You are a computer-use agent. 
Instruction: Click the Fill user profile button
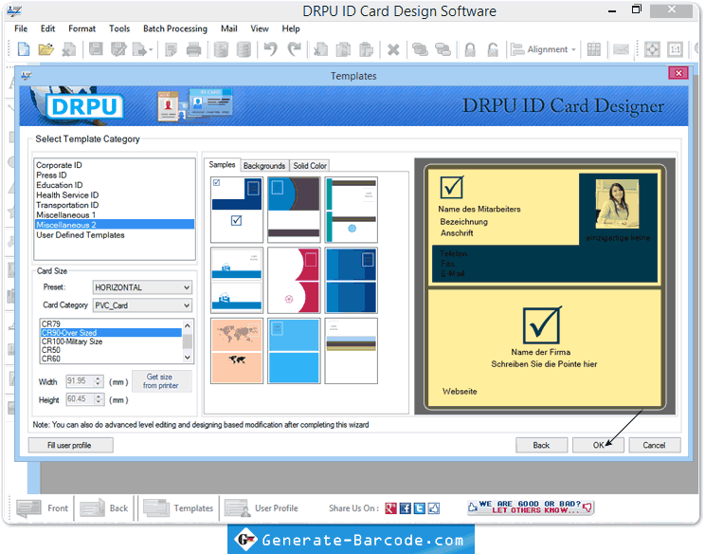[70, 445]
